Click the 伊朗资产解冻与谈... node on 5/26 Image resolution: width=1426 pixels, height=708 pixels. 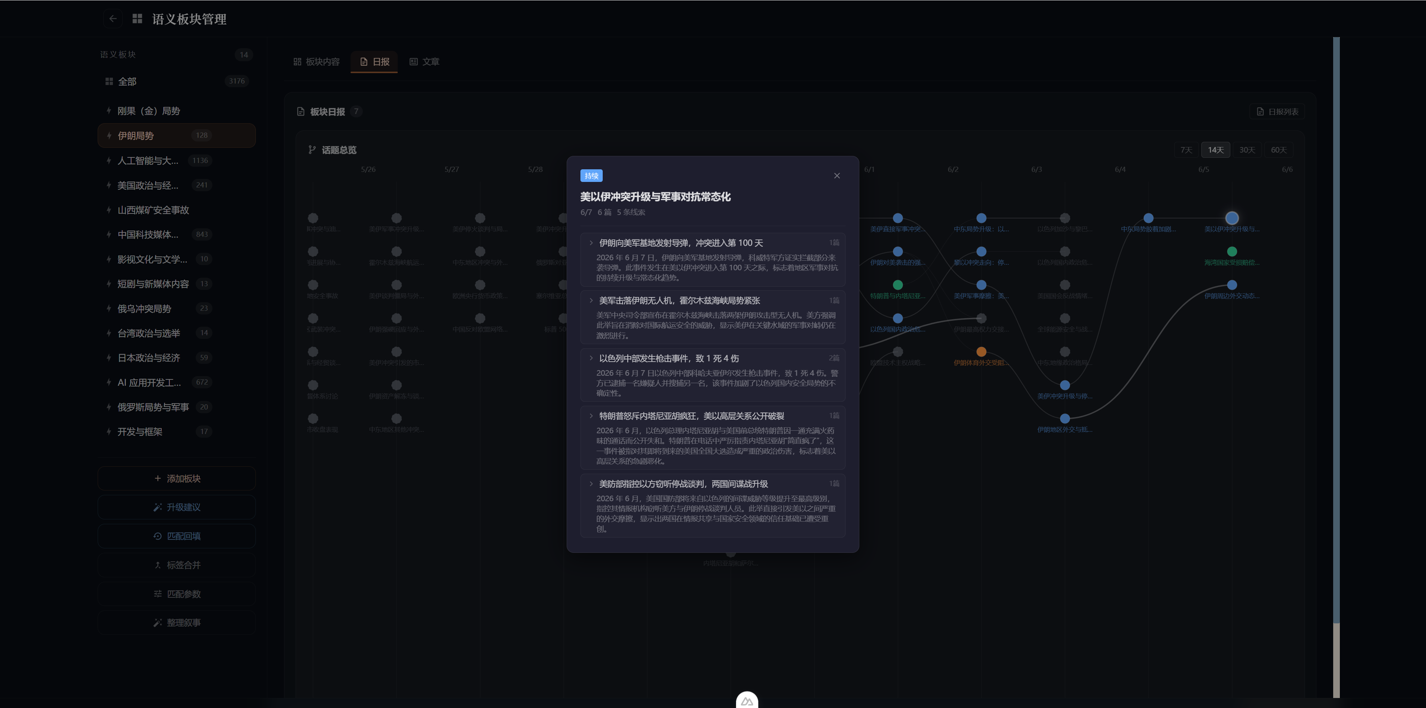[x=396, y=385]
